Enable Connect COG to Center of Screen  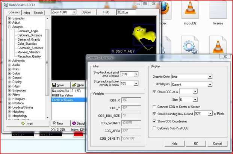point(154,107)
